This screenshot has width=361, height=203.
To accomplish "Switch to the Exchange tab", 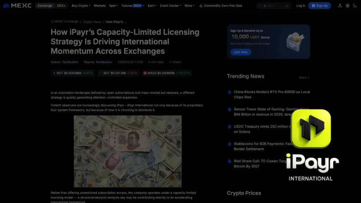I will click(x=44, y=6).
